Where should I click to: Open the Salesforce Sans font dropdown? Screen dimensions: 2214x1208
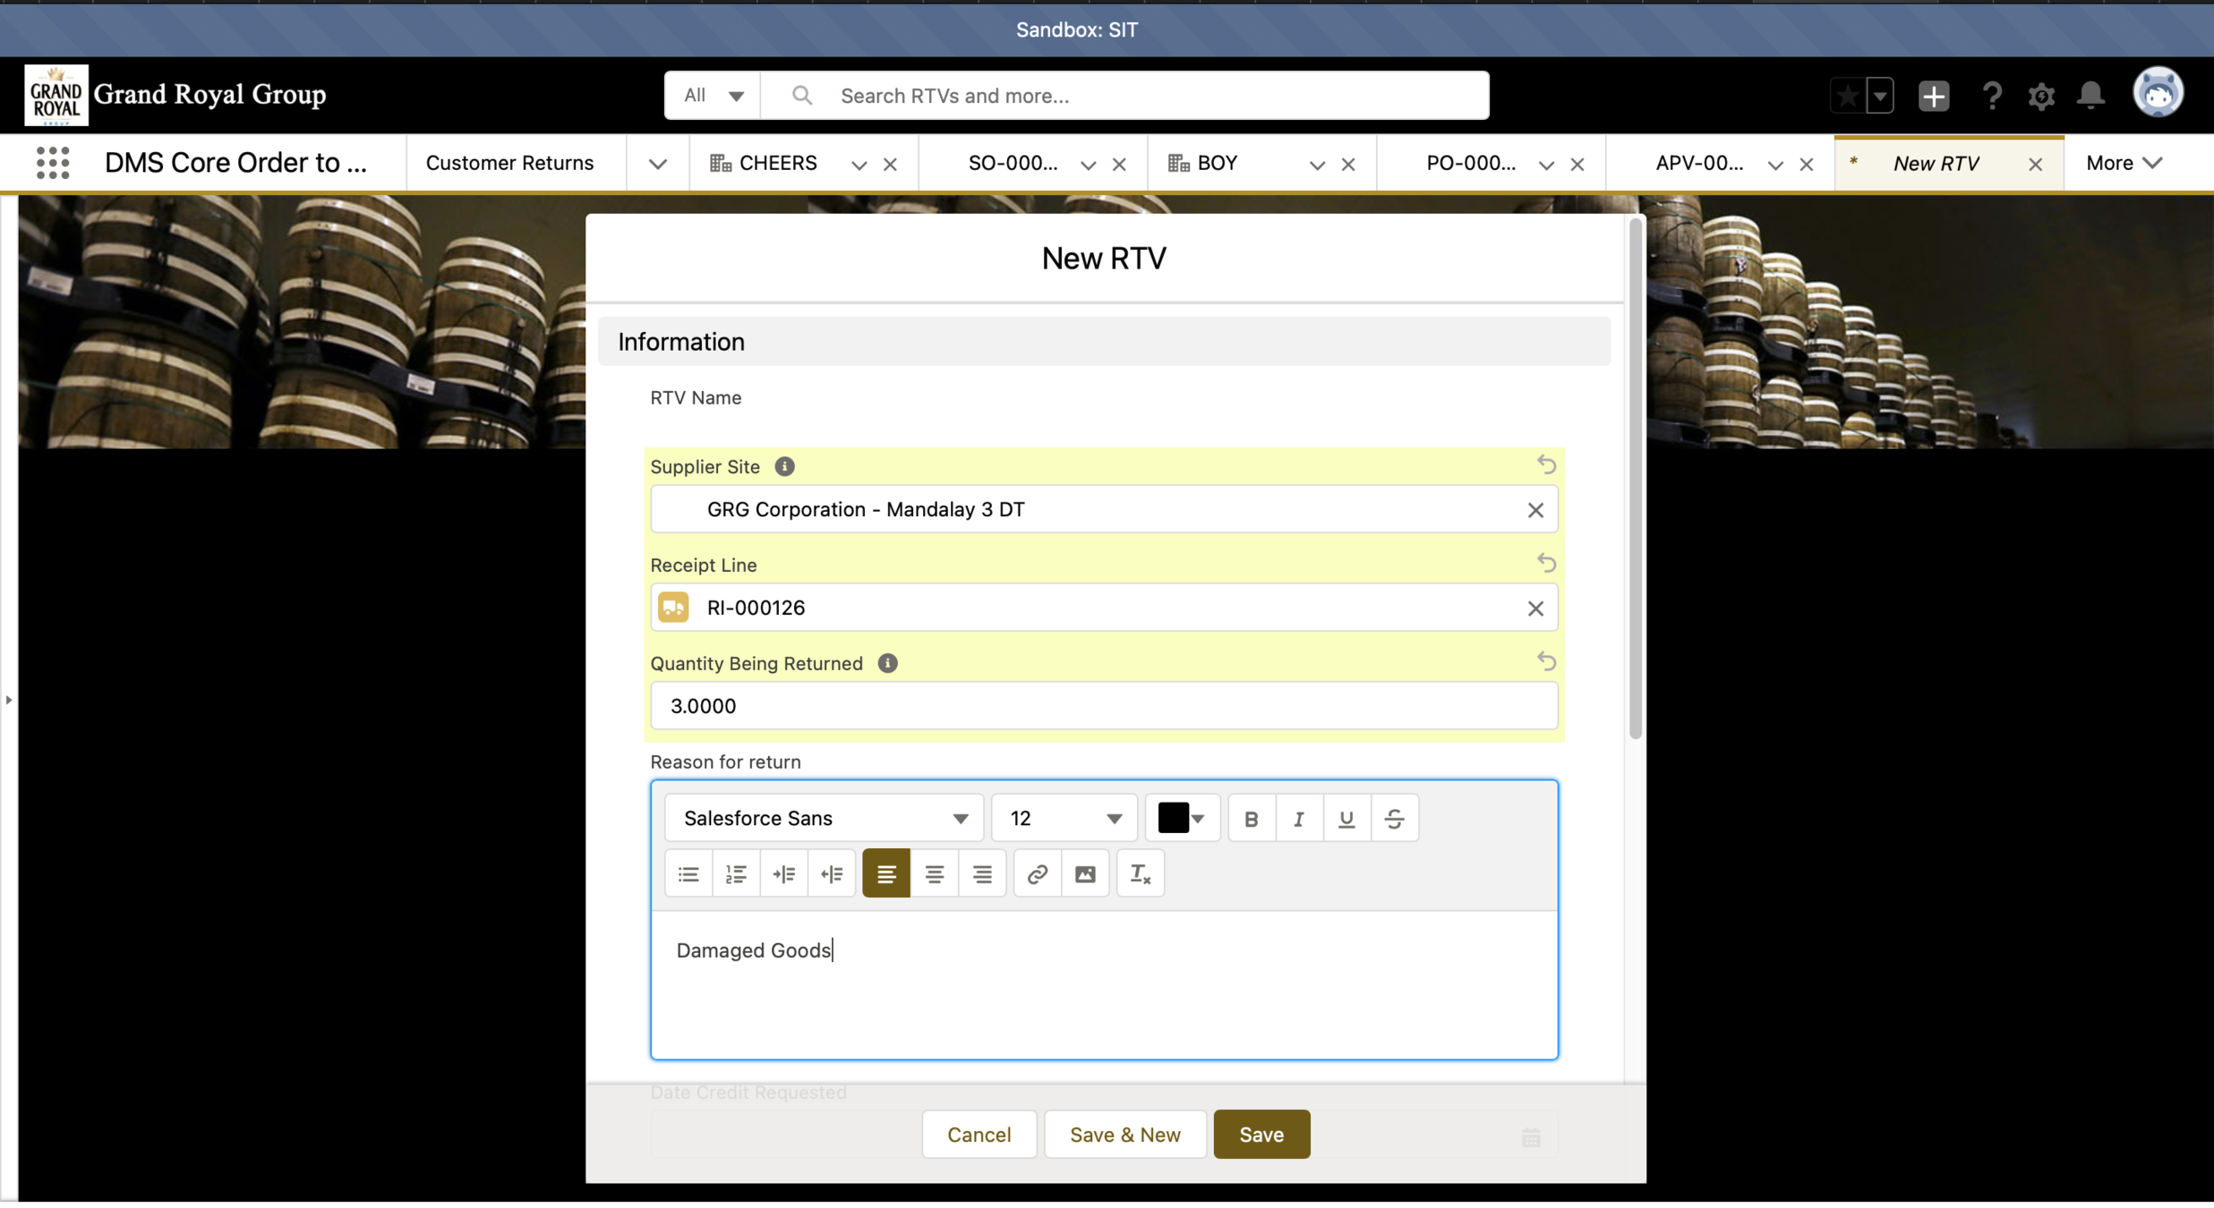[x=824, y=819]
